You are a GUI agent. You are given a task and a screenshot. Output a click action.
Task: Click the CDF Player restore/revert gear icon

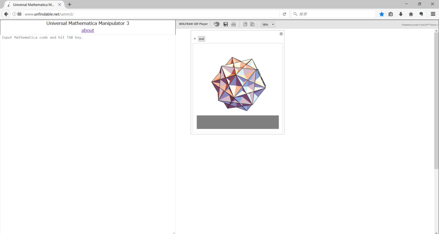[x=216, y=24]
